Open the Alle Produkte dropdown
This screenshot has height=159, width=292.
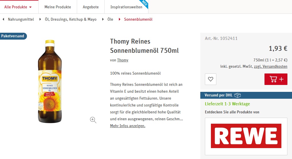pos(18,7)
